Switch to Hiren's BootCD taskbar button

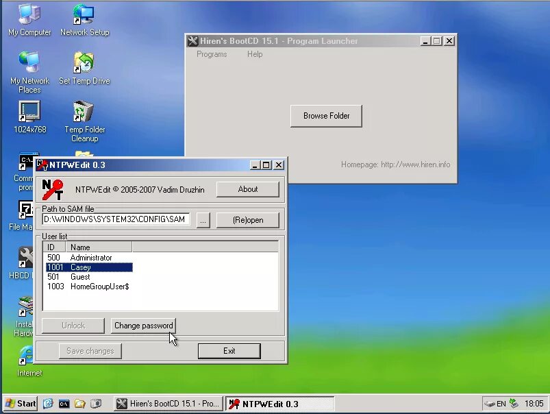168,404
